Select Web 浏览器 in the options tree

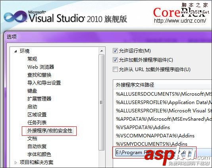tap(41, 67)
